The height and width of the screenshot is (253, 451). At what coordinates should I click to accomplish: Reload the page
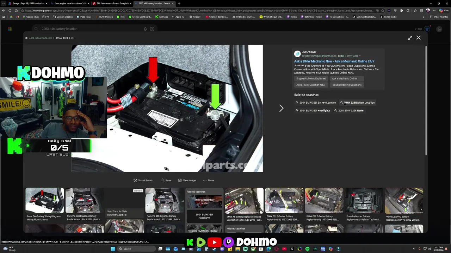click(10, 11)
